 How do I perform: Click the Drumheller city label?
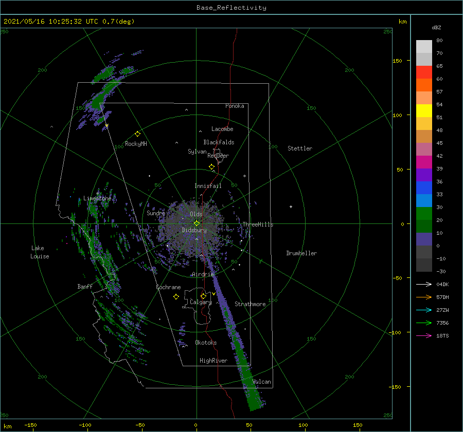[301, 253]
